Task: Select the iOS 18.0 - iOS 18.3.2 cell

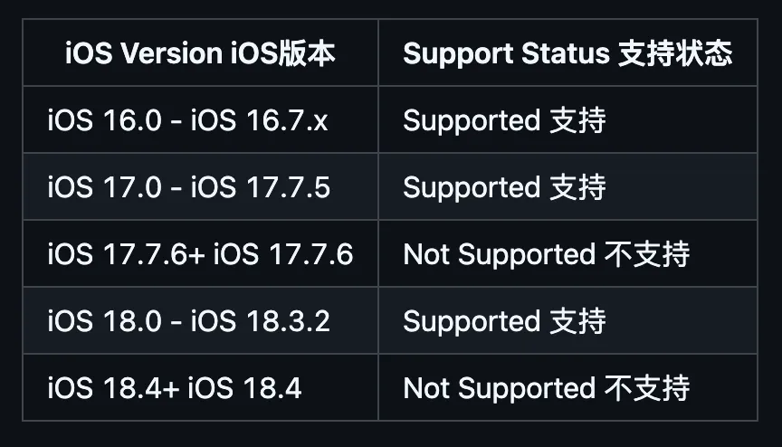Action: click(x=188, y=321)
